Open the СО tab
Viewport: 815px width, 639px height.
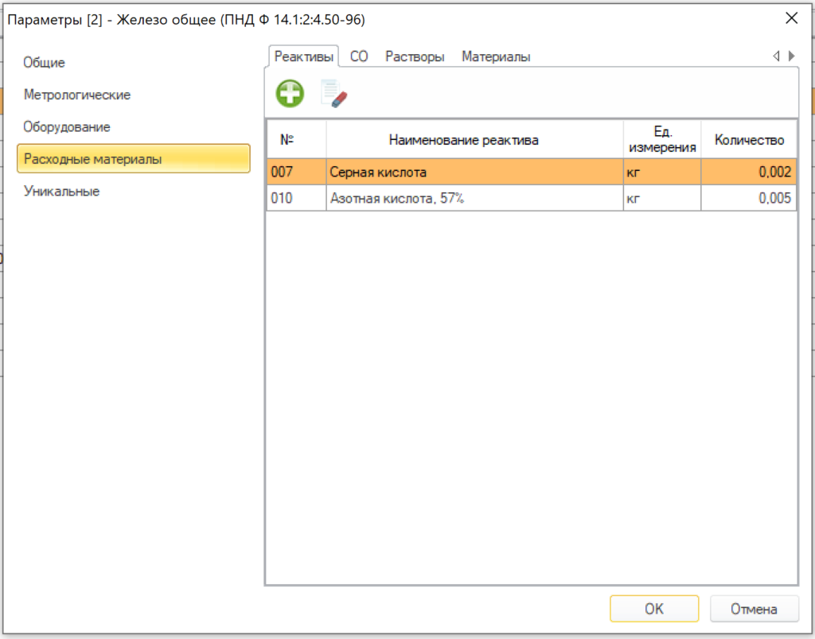coord(359,56)
